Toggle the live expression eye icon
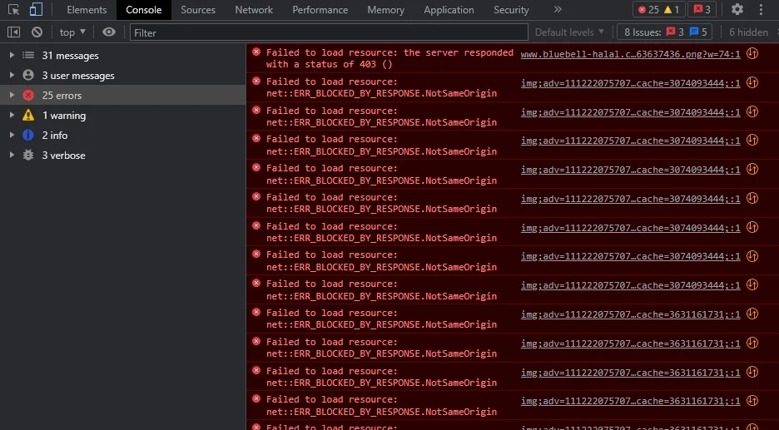This screenshot has width=779, height=430. click(x=109, y=32)
